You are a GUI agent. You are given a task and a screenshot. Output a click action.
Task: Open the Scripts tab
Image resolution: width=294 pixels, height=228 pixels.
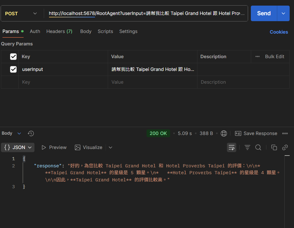click(x=105, y=31)
